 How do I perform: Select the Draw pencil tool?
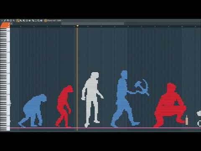coord(18,21)
